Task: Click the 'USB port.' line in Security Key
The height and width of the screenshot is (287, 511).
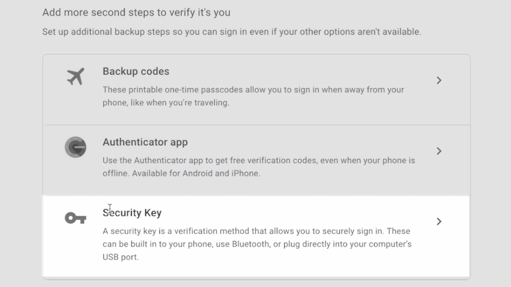Action: (121, 257)
